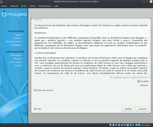Click the network adapters status icon

pos(119,125)
